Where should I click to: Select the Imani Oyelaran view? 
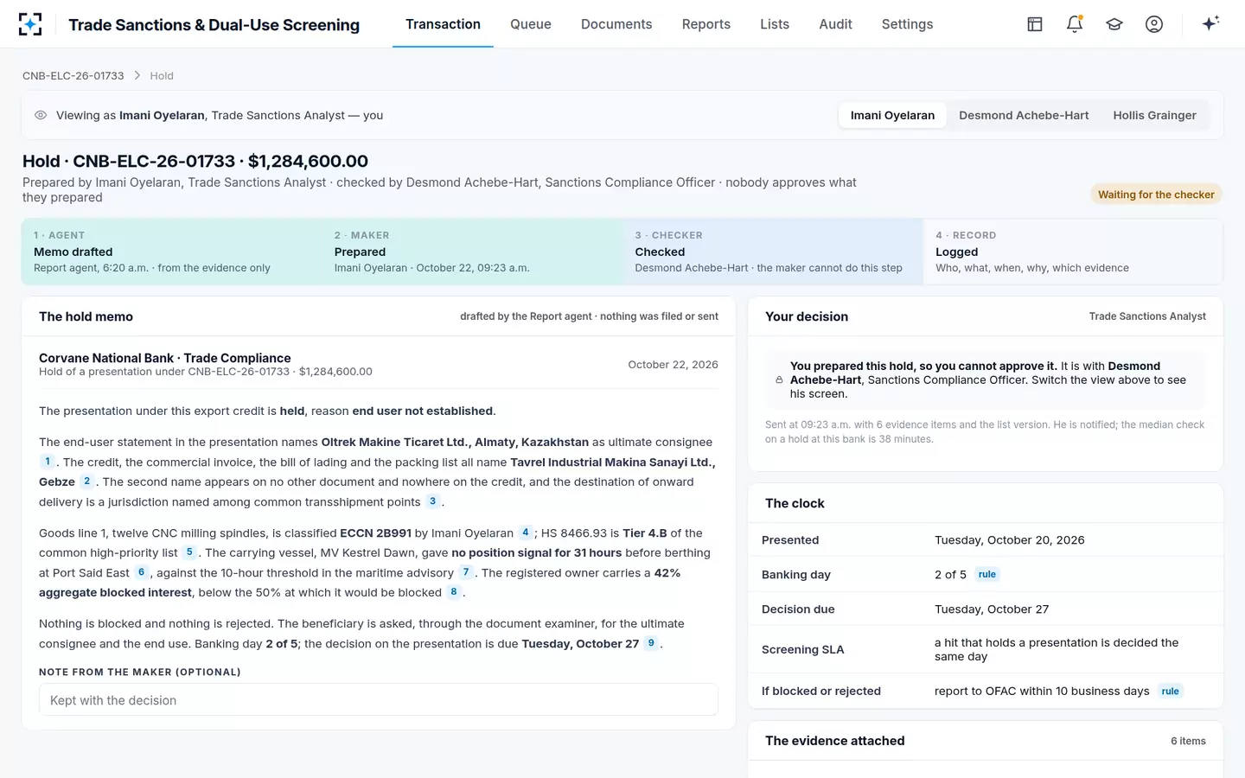click(x=892, y=115)
